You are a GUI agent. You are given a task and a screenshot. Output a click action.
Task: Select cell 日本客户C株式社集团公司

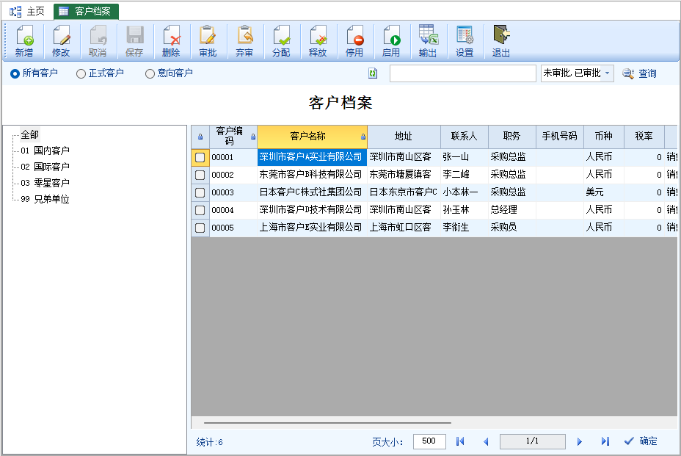312,192
